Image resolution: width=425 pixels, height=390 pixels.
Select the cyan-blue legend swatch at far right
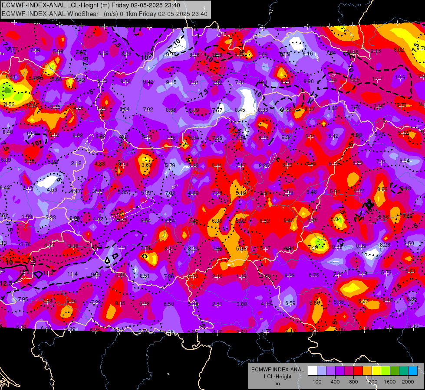pos(413,371)
